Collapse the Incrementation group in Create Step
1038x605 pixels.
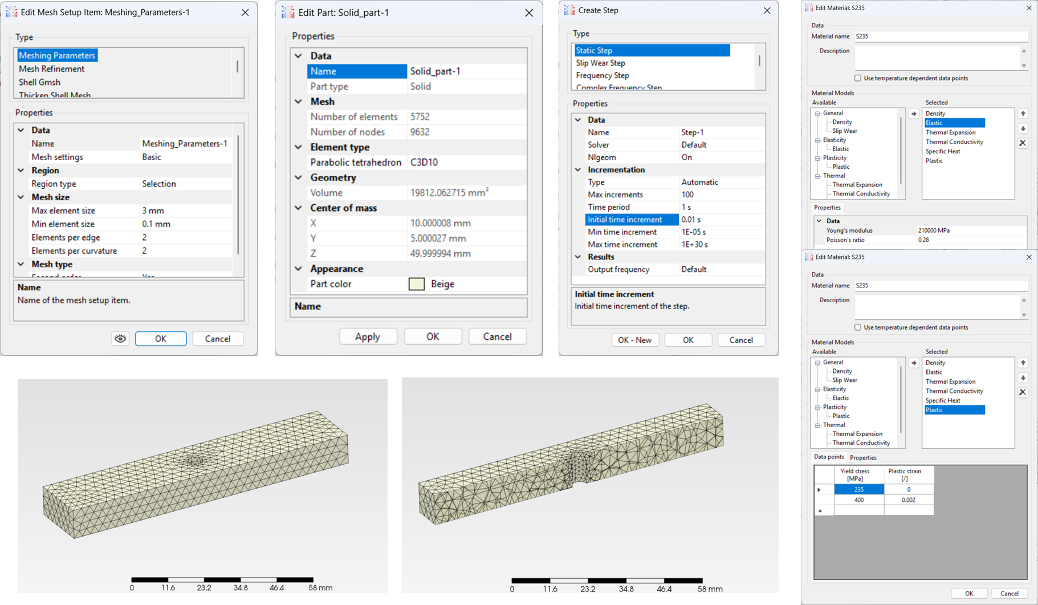[x=578, y=170]
